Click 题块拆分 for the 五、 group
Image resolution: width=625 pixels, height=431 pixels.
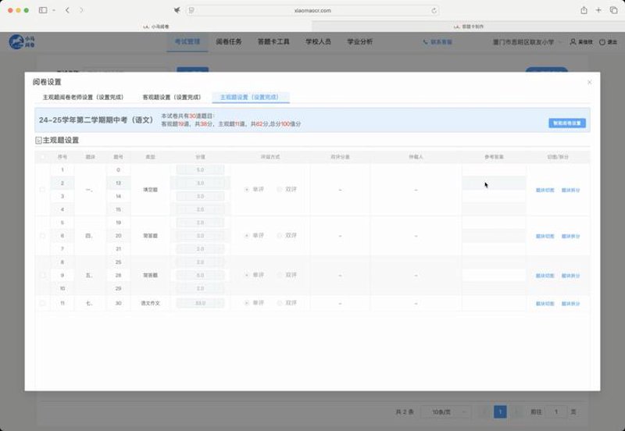tap(570, 276)
